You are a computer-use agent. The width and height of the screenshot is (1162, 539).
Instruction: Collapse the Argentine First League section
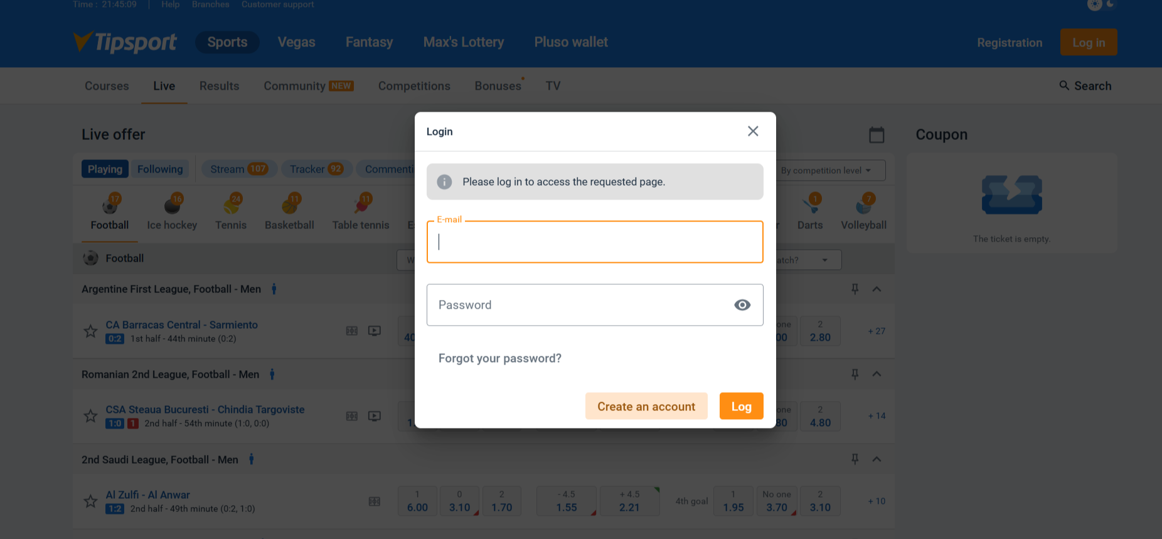tap(877, 289)
